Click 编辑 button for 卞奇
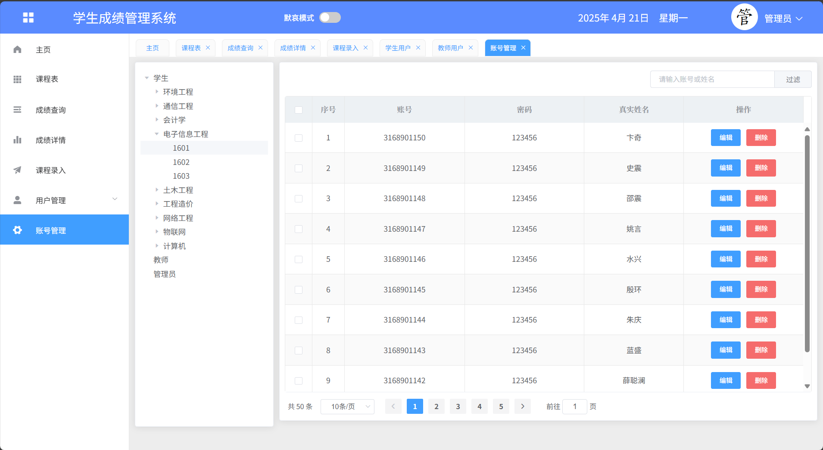 (x=726, y=138)
